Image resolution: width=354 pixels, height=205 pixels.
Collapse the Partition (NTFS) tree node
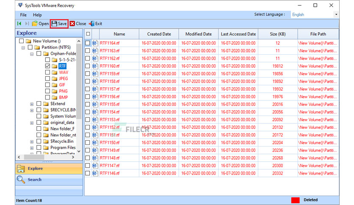click(23, 47)
